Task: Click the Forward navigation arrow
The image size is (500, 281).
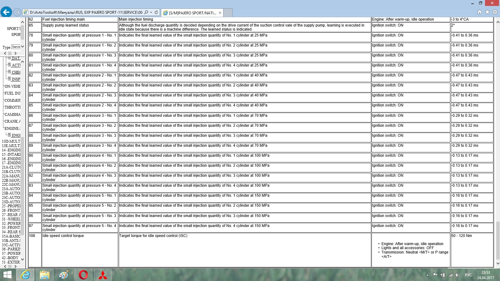Action: point(17,12)
